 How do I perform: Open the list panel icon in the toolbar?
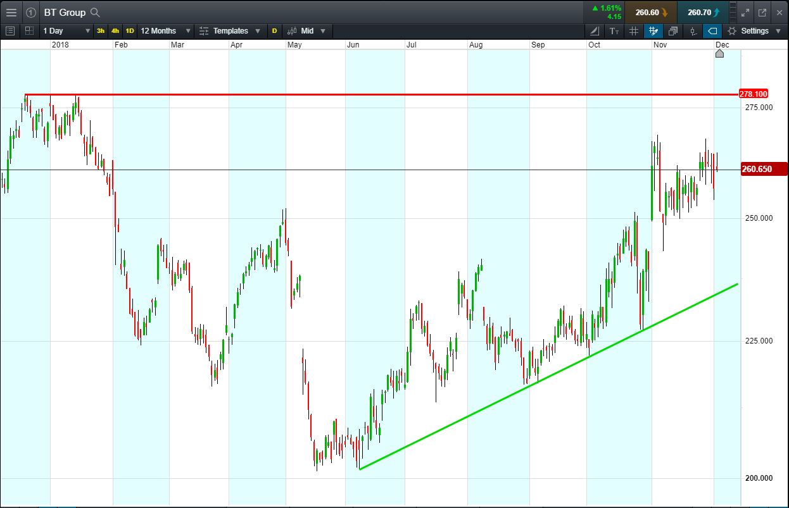coord(9,30)
